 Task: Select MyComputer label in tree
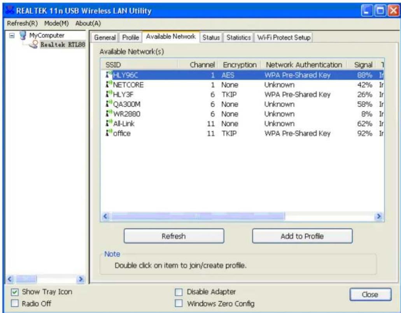(47, 35)
